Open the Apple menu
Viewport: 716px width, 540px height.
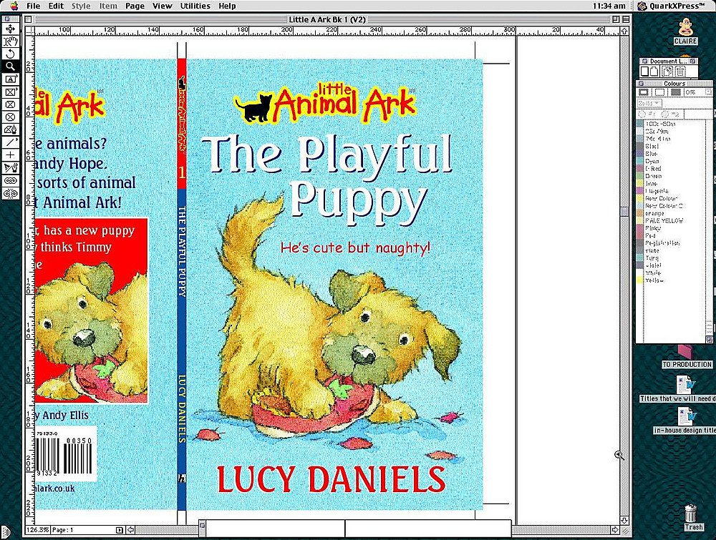(13, 6)
